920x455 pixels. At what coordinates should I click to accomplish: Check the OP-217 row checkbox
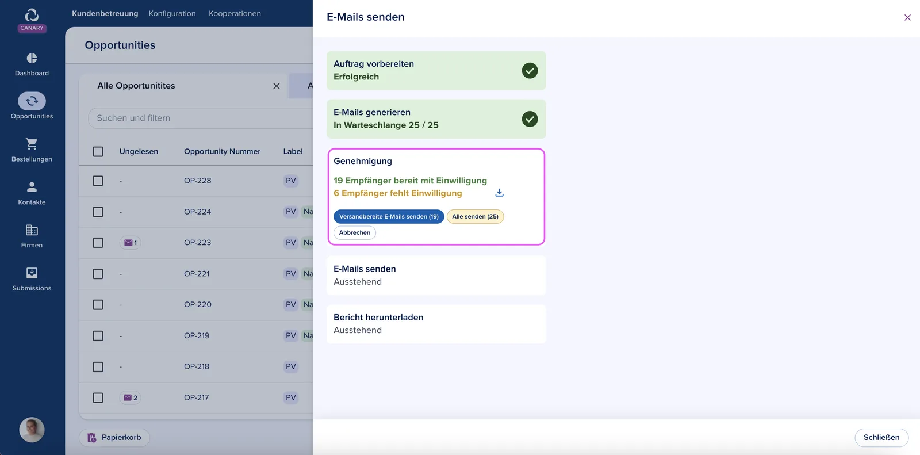tap(98, 397)
